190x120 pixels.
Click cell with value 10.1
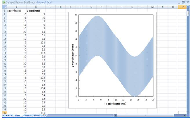click(x=36, y=42)
